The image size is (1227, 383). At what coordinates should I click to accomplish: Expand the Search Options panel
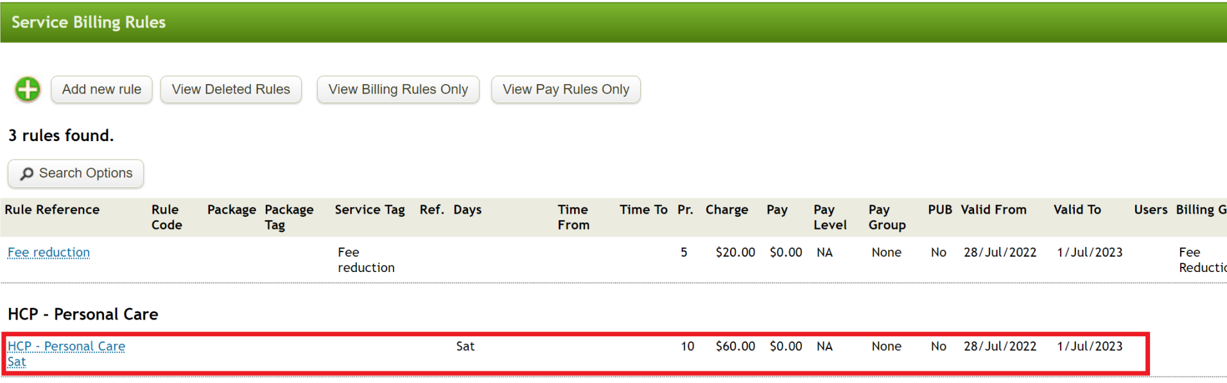tap(75, 173)
